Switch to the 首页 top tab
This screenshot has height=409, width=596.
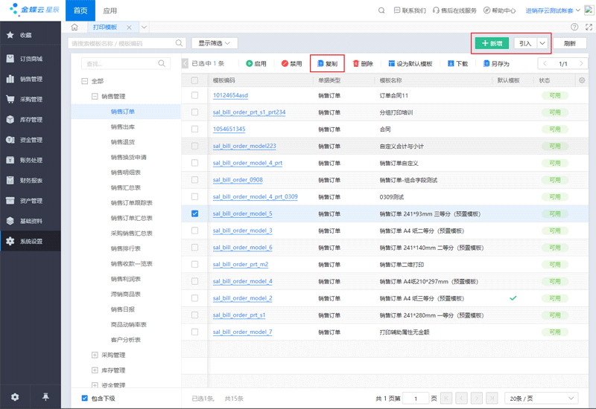80,10
